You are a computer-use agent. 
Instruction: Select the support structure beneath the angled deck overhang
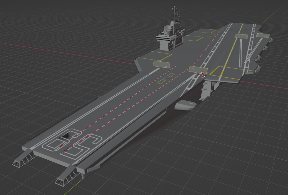206,90
